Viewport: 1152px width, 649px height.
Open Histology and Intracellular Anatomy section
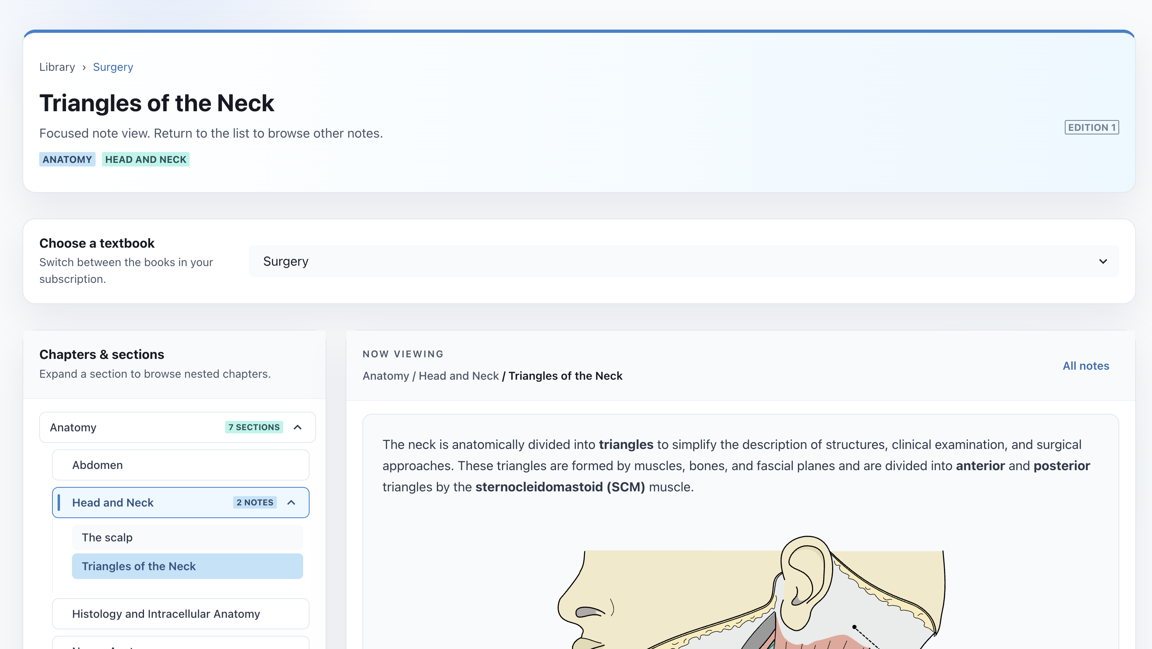pos(180,613)
